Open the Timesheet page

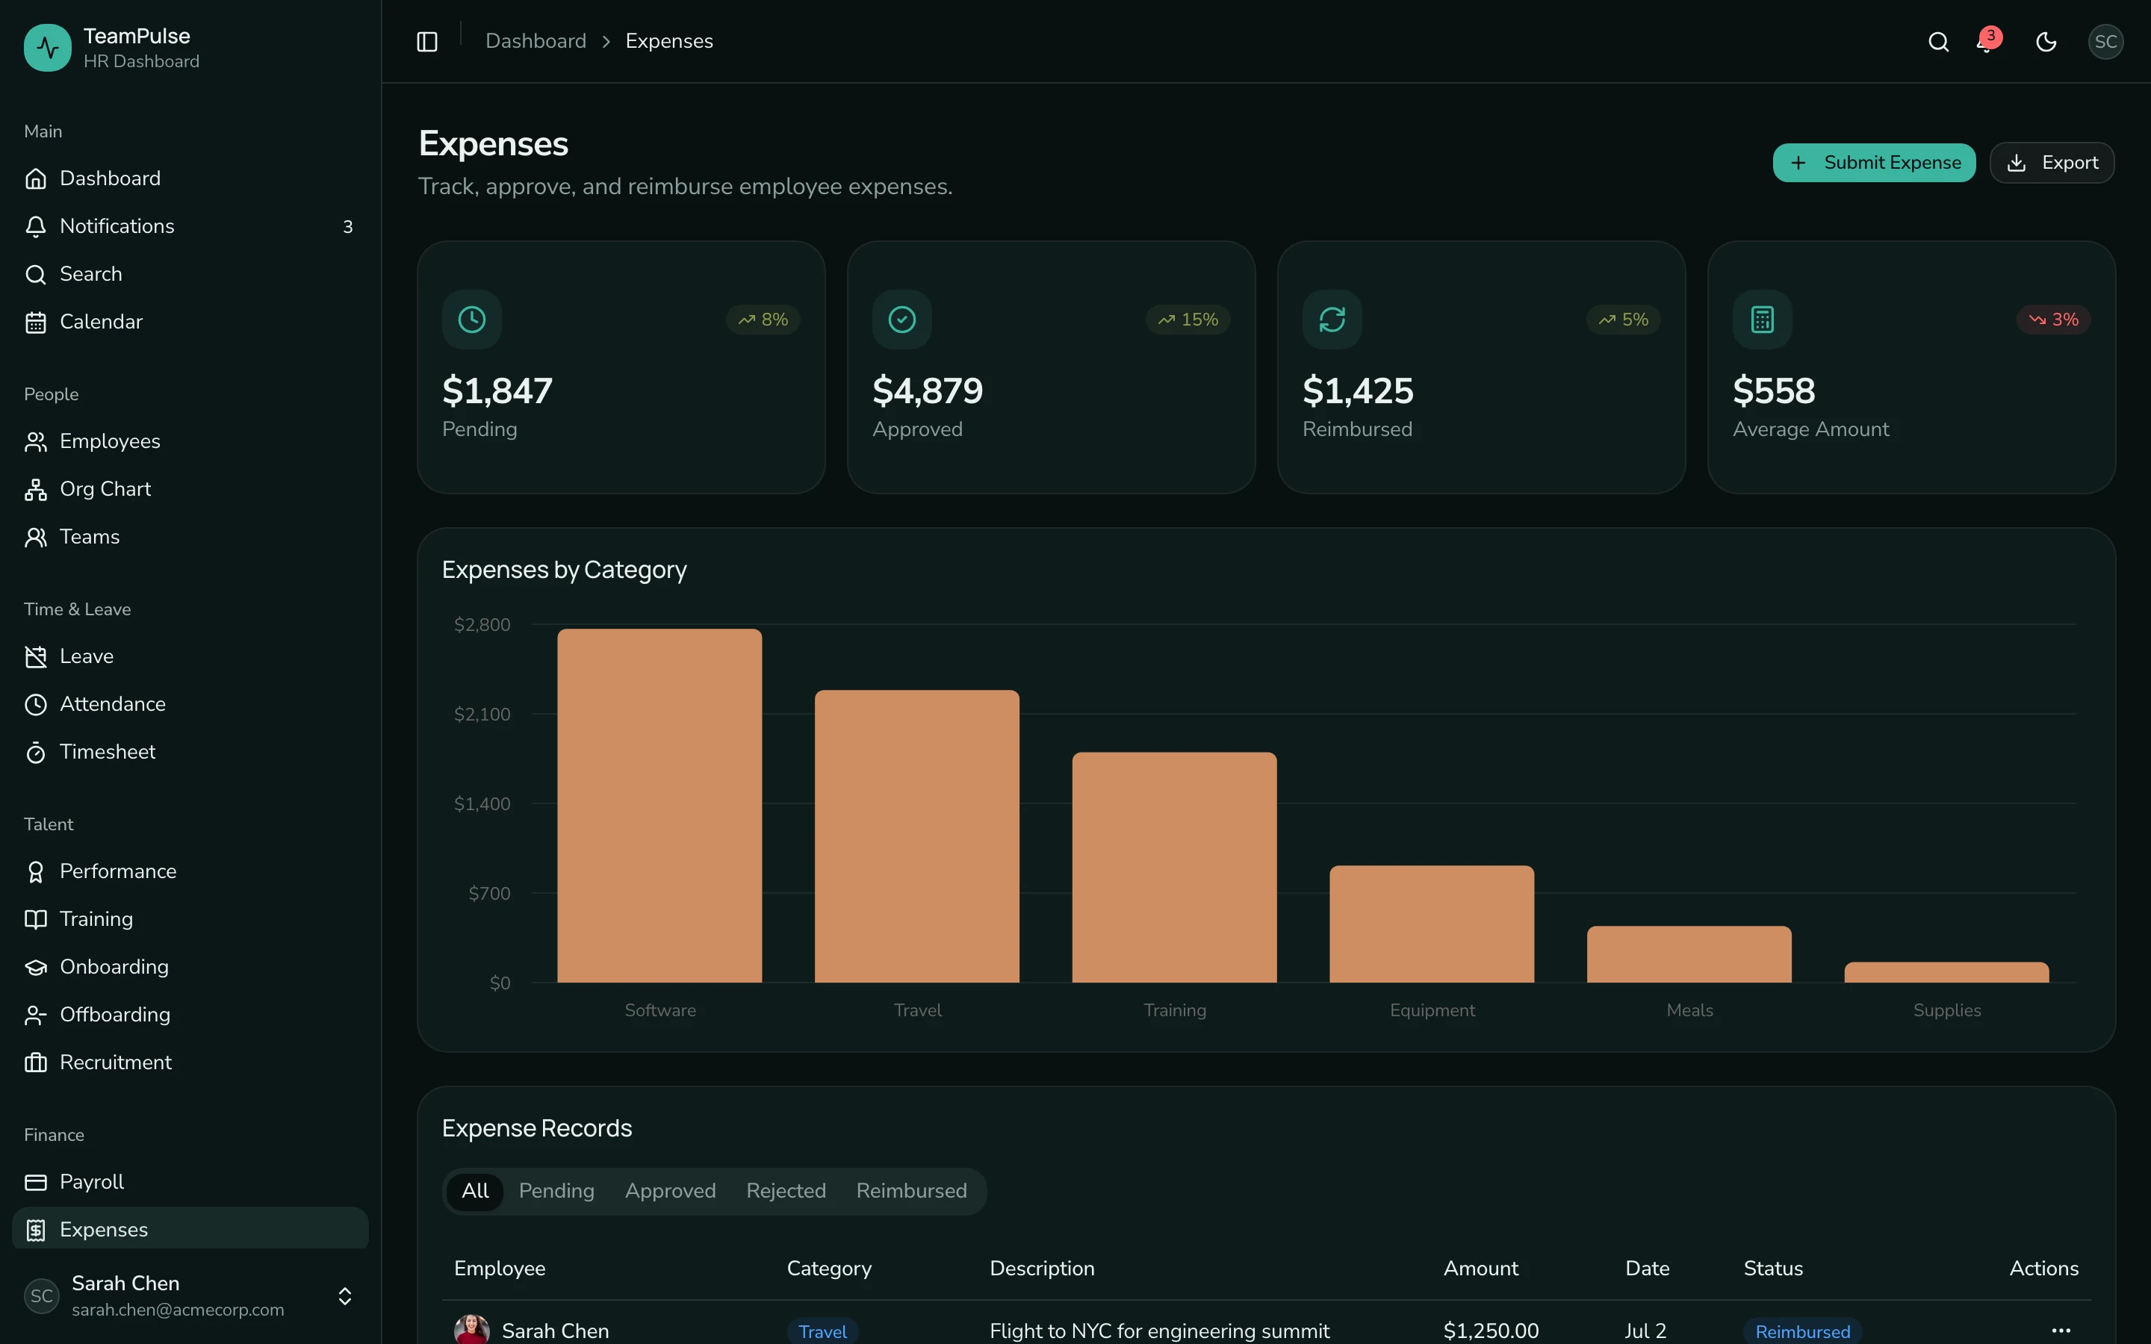pyautogui.click(x=190, y=752)
